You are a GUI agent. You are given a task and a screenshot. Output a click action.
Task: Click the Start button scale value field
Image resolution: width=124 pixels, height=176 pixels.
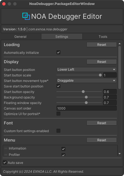coord(110,75)
